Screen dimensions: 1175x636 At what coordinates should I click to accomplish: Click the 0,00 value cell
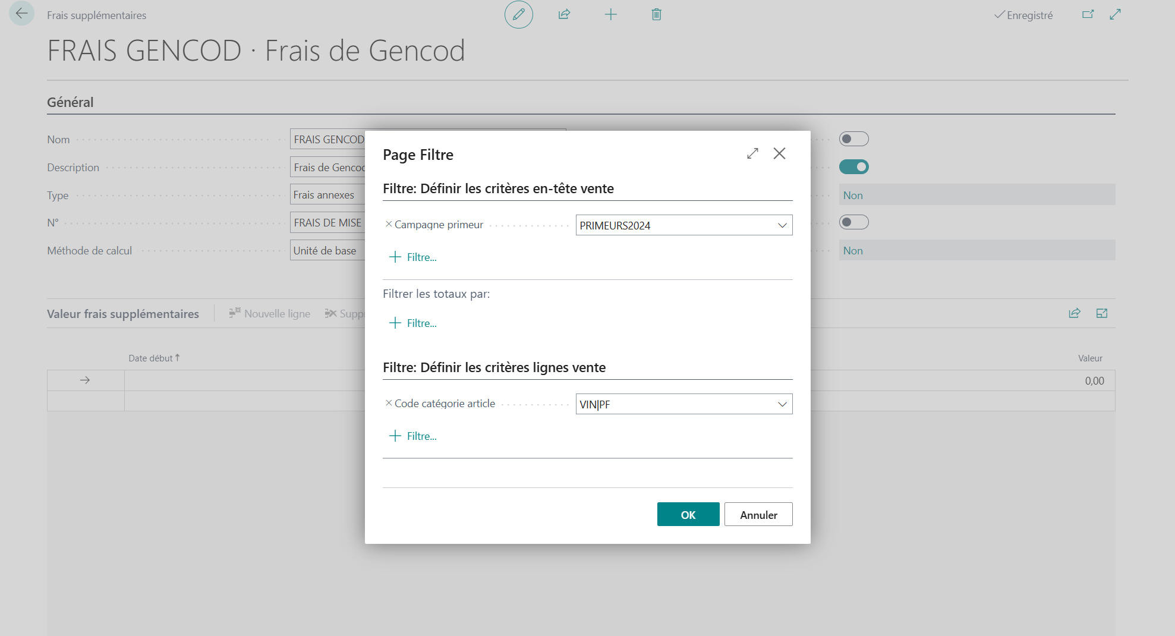point(1094,381)
